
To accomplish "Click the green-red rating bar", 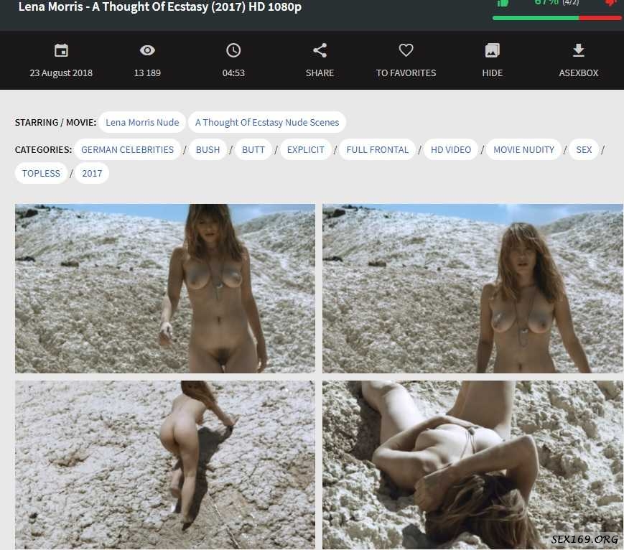I will click(x=557, y=18).
